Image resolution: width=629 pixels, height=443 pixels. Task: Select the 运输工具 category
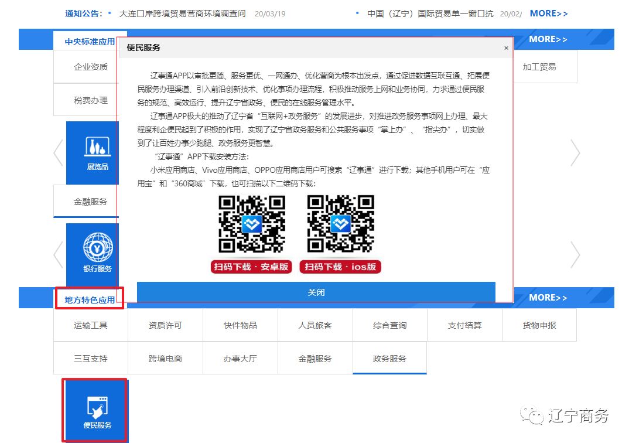[x=91, y=325]
